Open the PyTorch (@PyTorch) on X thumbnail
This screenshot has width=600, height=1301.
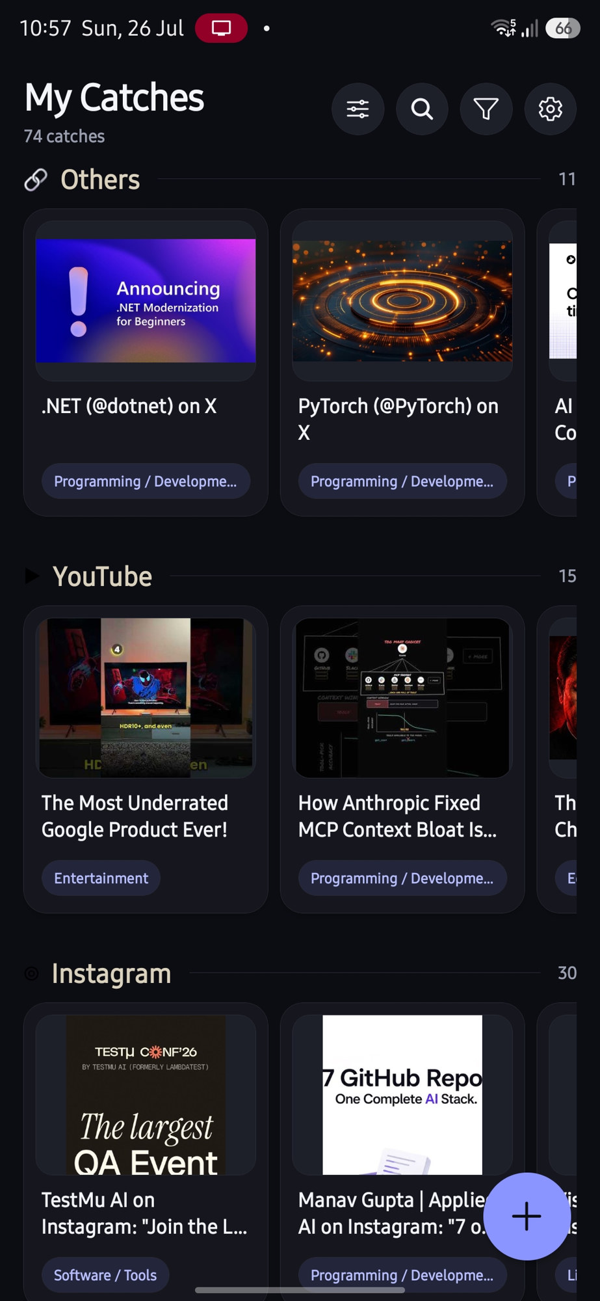tap(402, 301)
